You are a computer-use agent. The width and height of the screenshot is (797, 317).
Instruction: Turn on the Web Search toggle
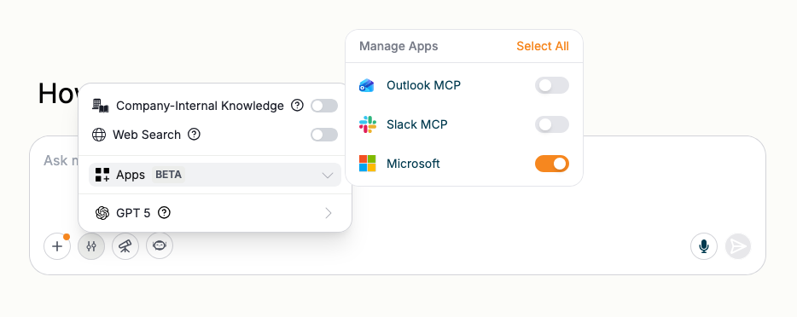(x=324, y=135)
